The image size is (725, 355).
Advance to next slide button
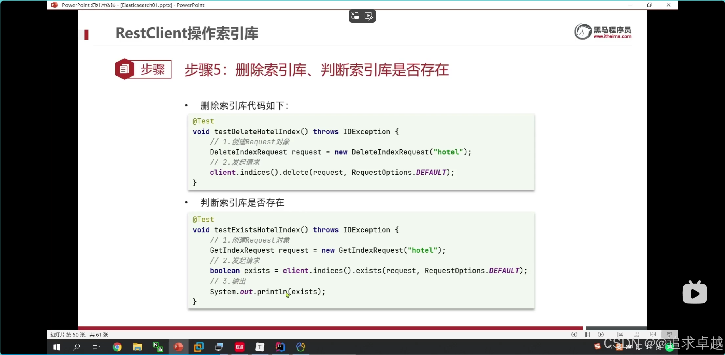coord(601,335)
